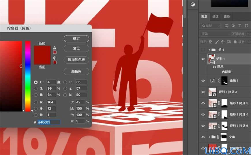Viewport: 251px width, 155px height.
Task: Click the rainbow hue slider strip
Action: pos(28,76)
